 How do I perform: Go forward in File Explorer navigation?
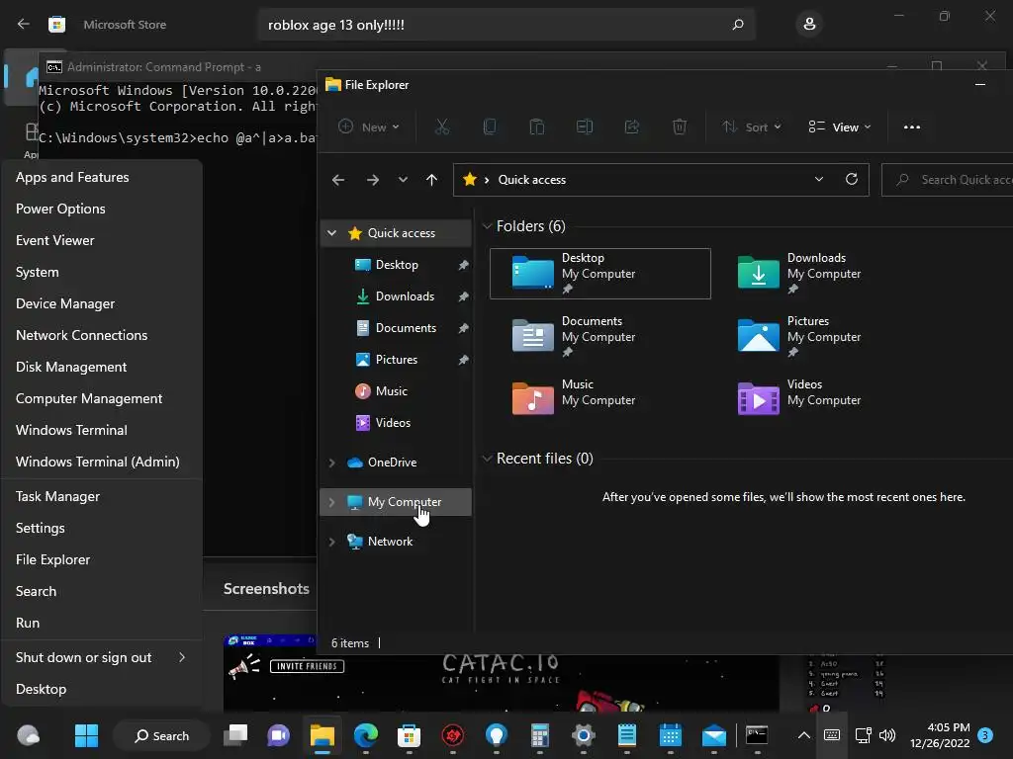(x=373, y=180)
